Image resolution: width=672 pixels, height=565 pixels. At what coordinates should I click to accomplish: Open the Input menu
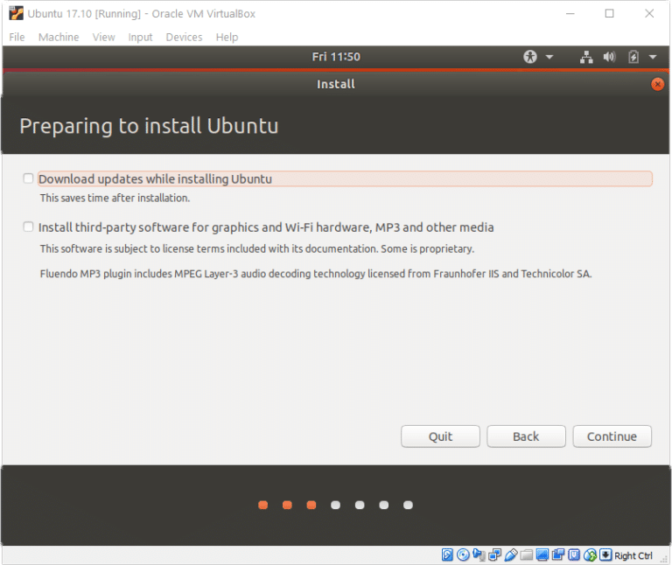click(140, 38)
